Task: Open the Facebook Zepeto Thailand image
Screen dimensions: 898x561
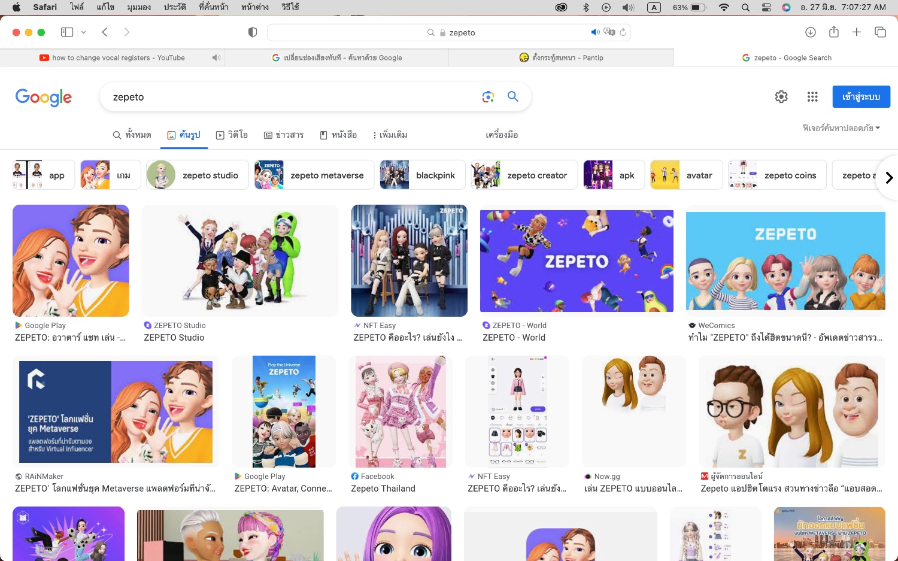Action: [401, 411]
